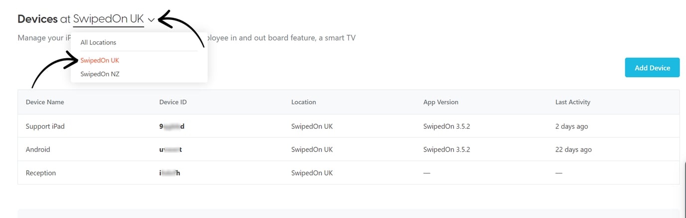The height and width of the screenshot is (218, 686).
Task: Open the Reception device row
Action: [41, 173]
